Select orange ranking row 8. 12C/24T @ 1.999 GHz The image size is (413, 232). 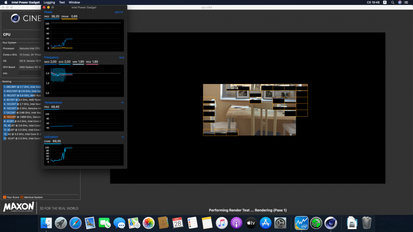tap(22, 117)
